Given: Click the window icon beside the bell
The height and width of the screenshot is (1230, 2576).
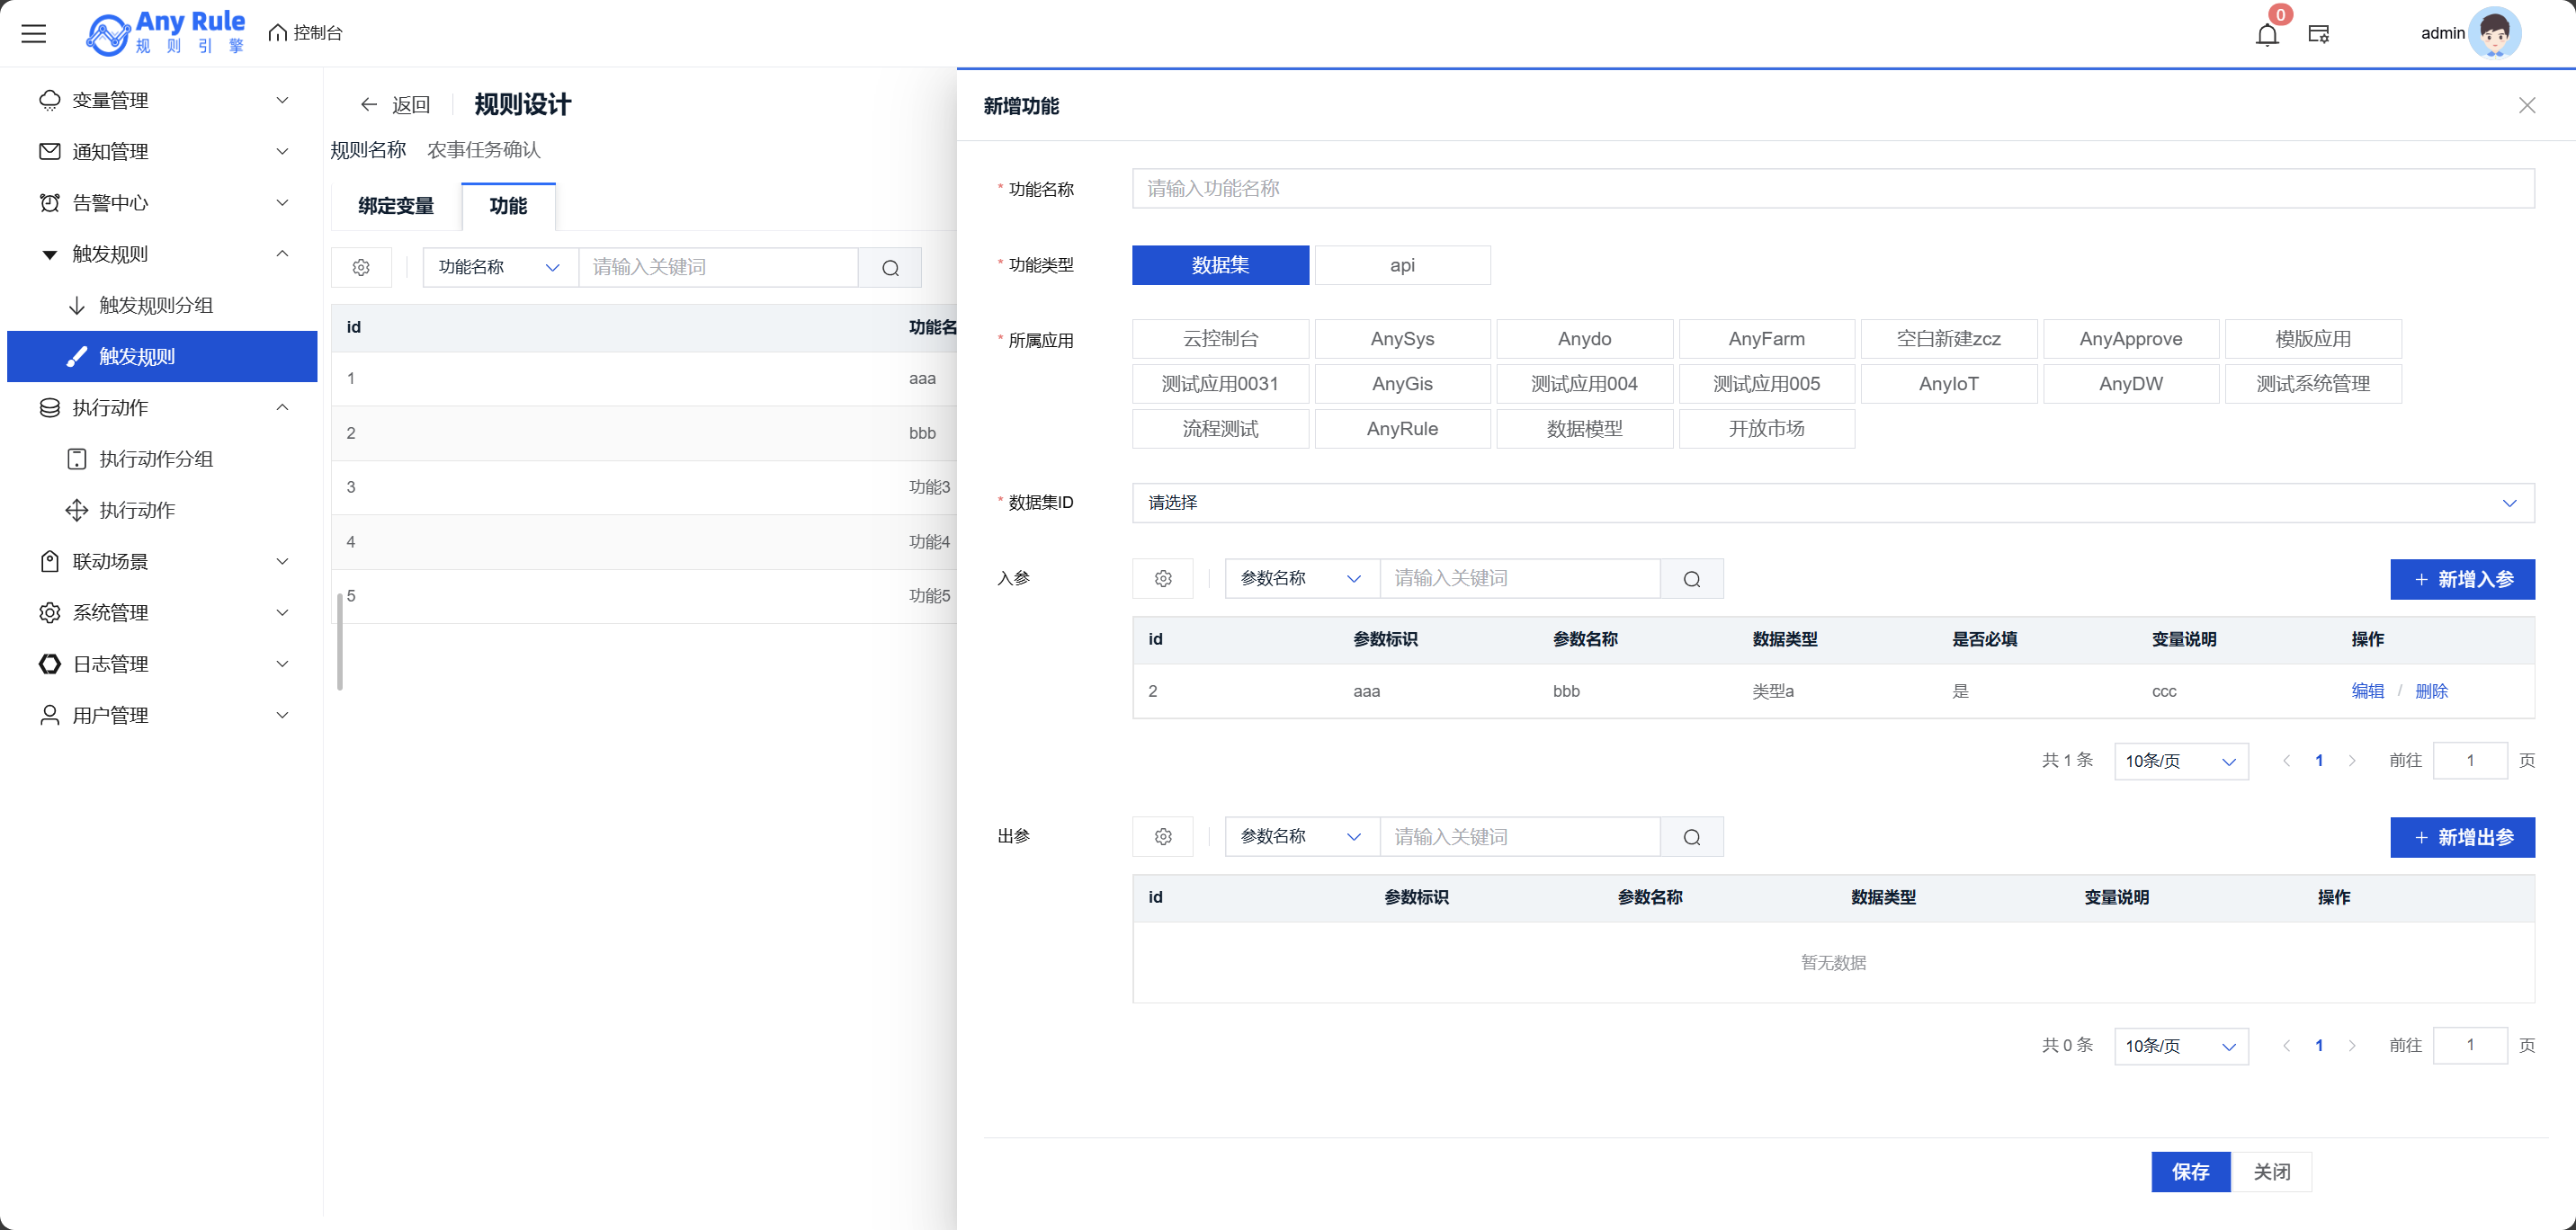Looking at the screenshot, I should pos(2319,35).
